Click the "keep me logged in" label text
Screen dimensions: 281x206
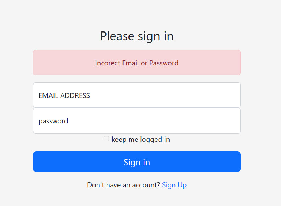(140, 139)
